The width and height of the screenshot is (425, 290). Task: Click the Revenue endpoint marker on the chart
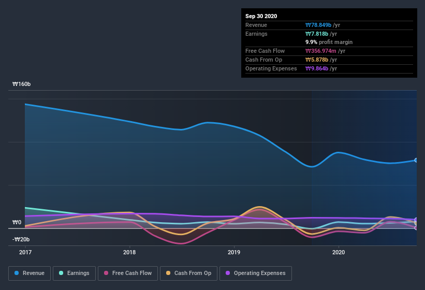pyautogui.click(x=416, y=160)
